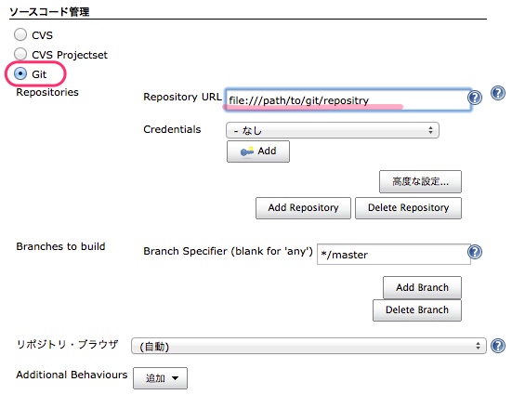The image size is (512, 395).
Task: Click the Repositories label
Action: click(x=47, y=92)
